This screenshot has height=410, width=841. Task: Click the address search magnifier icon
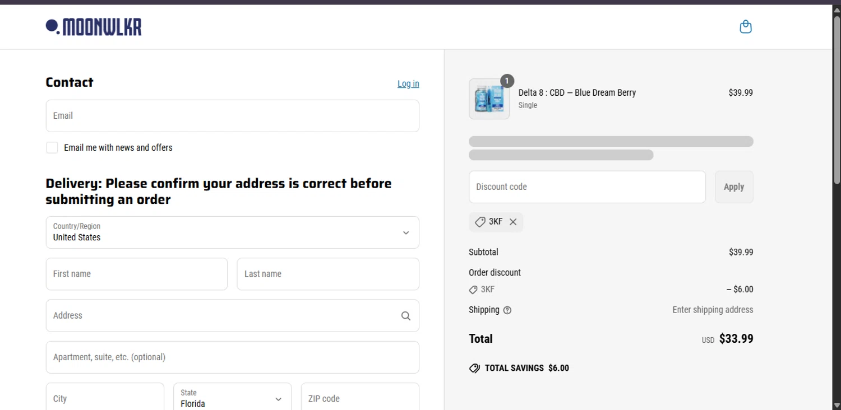[x=406, y=316]
